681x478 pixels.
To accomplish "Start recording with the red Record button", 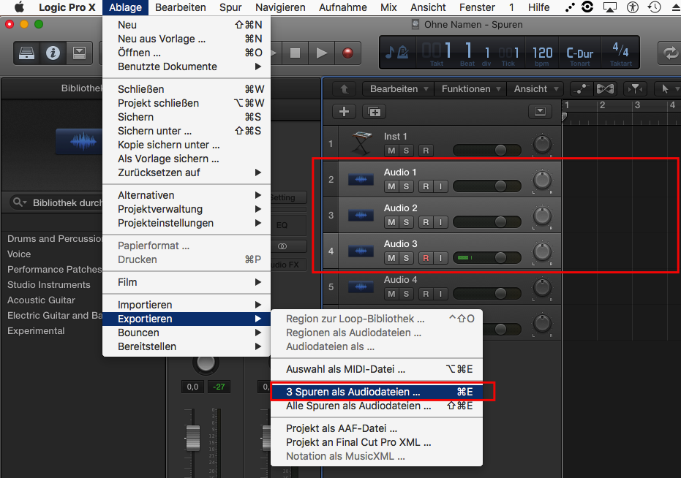I will point(347,53).
